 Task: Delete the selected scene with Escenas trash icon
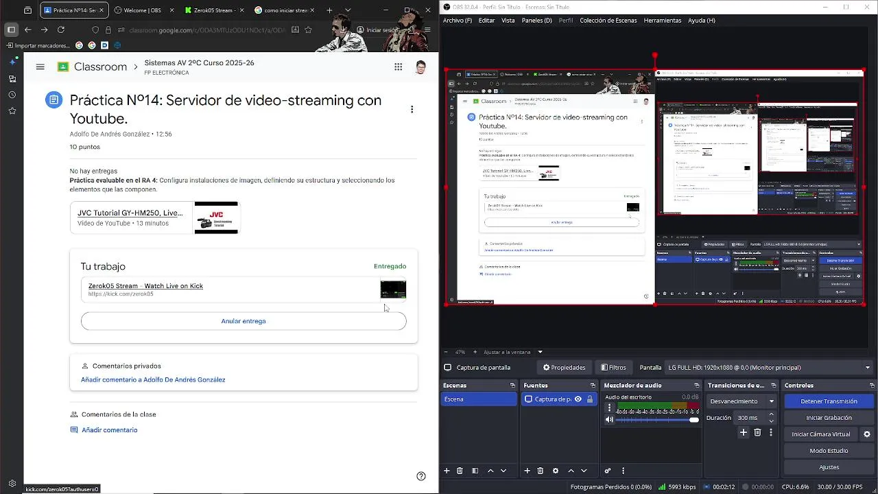click(x=460, y=471)
